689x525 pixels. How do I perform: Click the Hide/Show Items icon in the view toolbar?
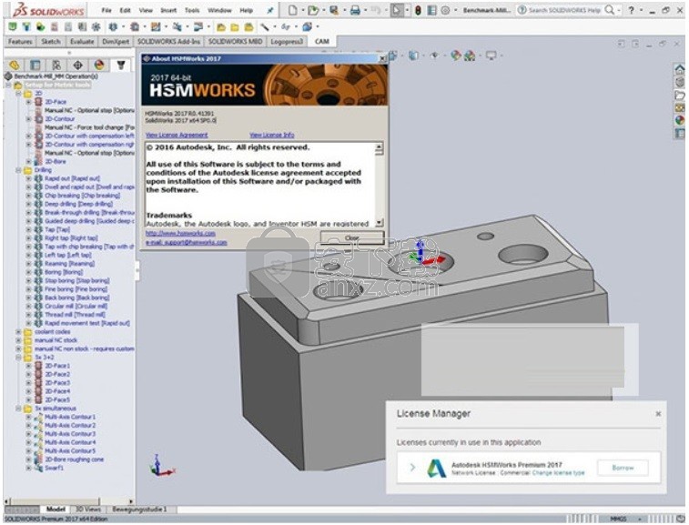[x=434, y=56]
